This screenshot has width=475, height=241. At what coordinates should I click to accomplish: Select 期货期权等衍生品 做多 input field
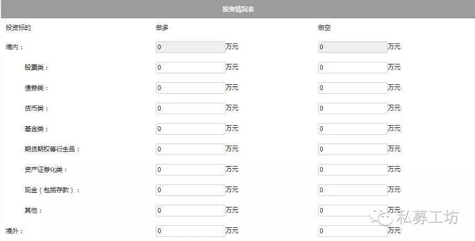coord(191,149)
